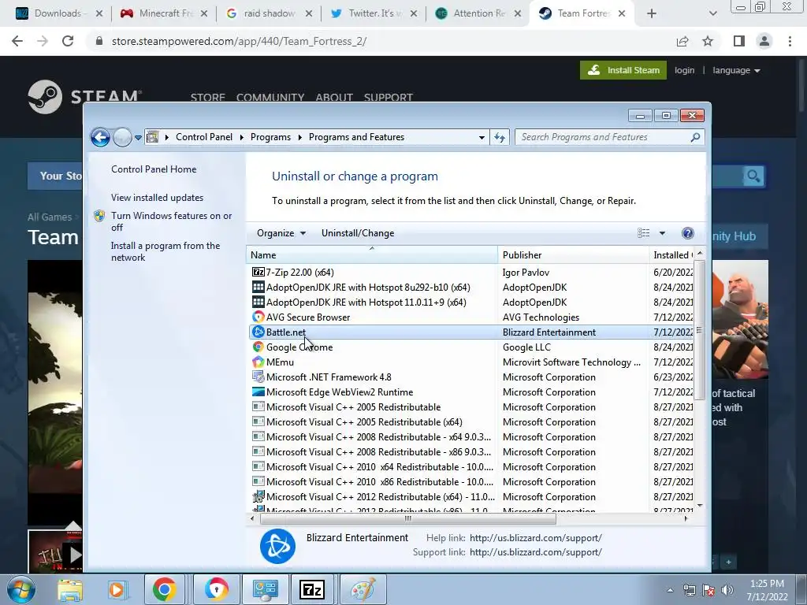807x605 pixels.
Task: Click the vertical scrollbar down arrow in list
Action: pyautogui.click(x=700, y=506)
